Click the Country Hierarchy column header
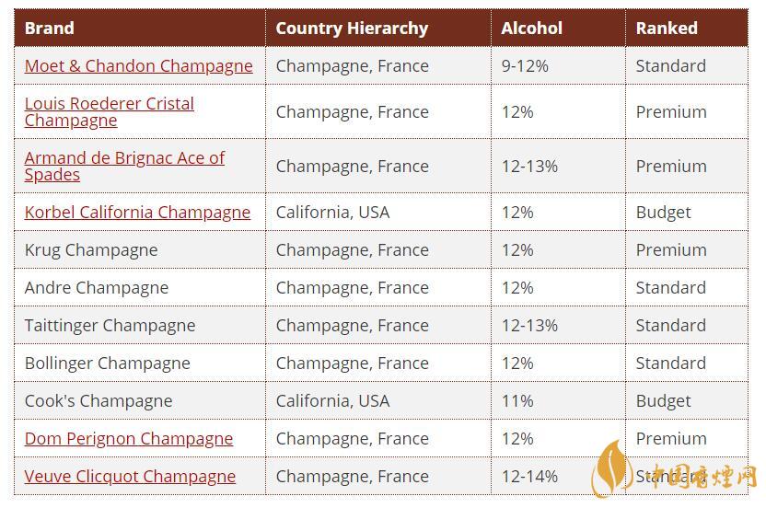 (x=352, y=28)
